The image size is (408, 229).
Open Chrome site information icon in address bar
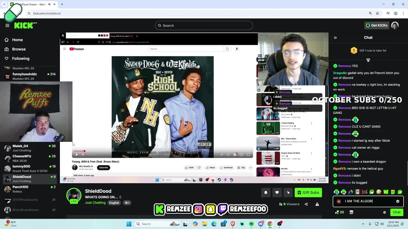[29, 13]
